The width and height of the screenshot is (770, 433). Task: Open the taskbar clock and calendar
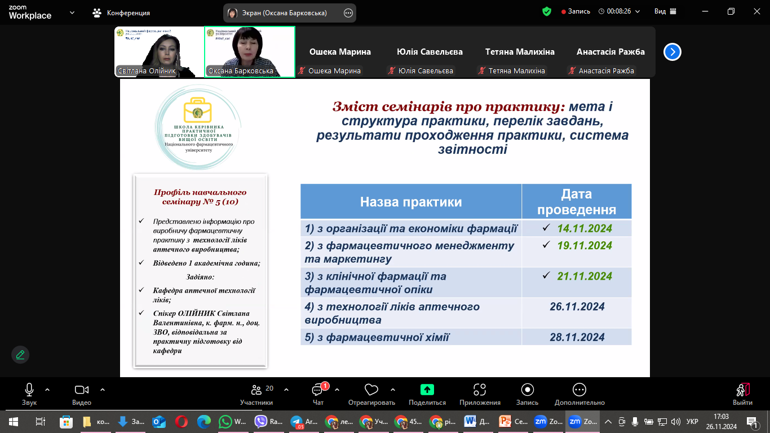pyautogui.click(x=720, y=421)
